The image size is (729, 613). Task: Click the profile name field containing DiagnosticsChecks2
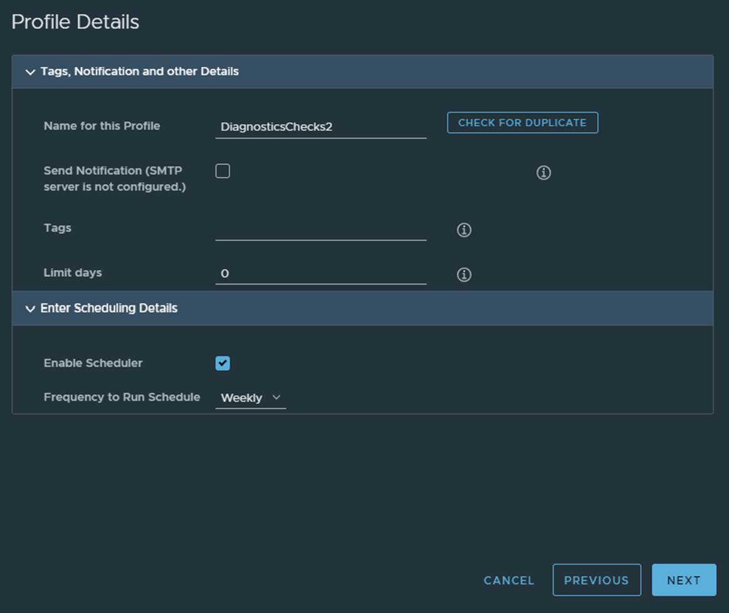click(320, 127)
